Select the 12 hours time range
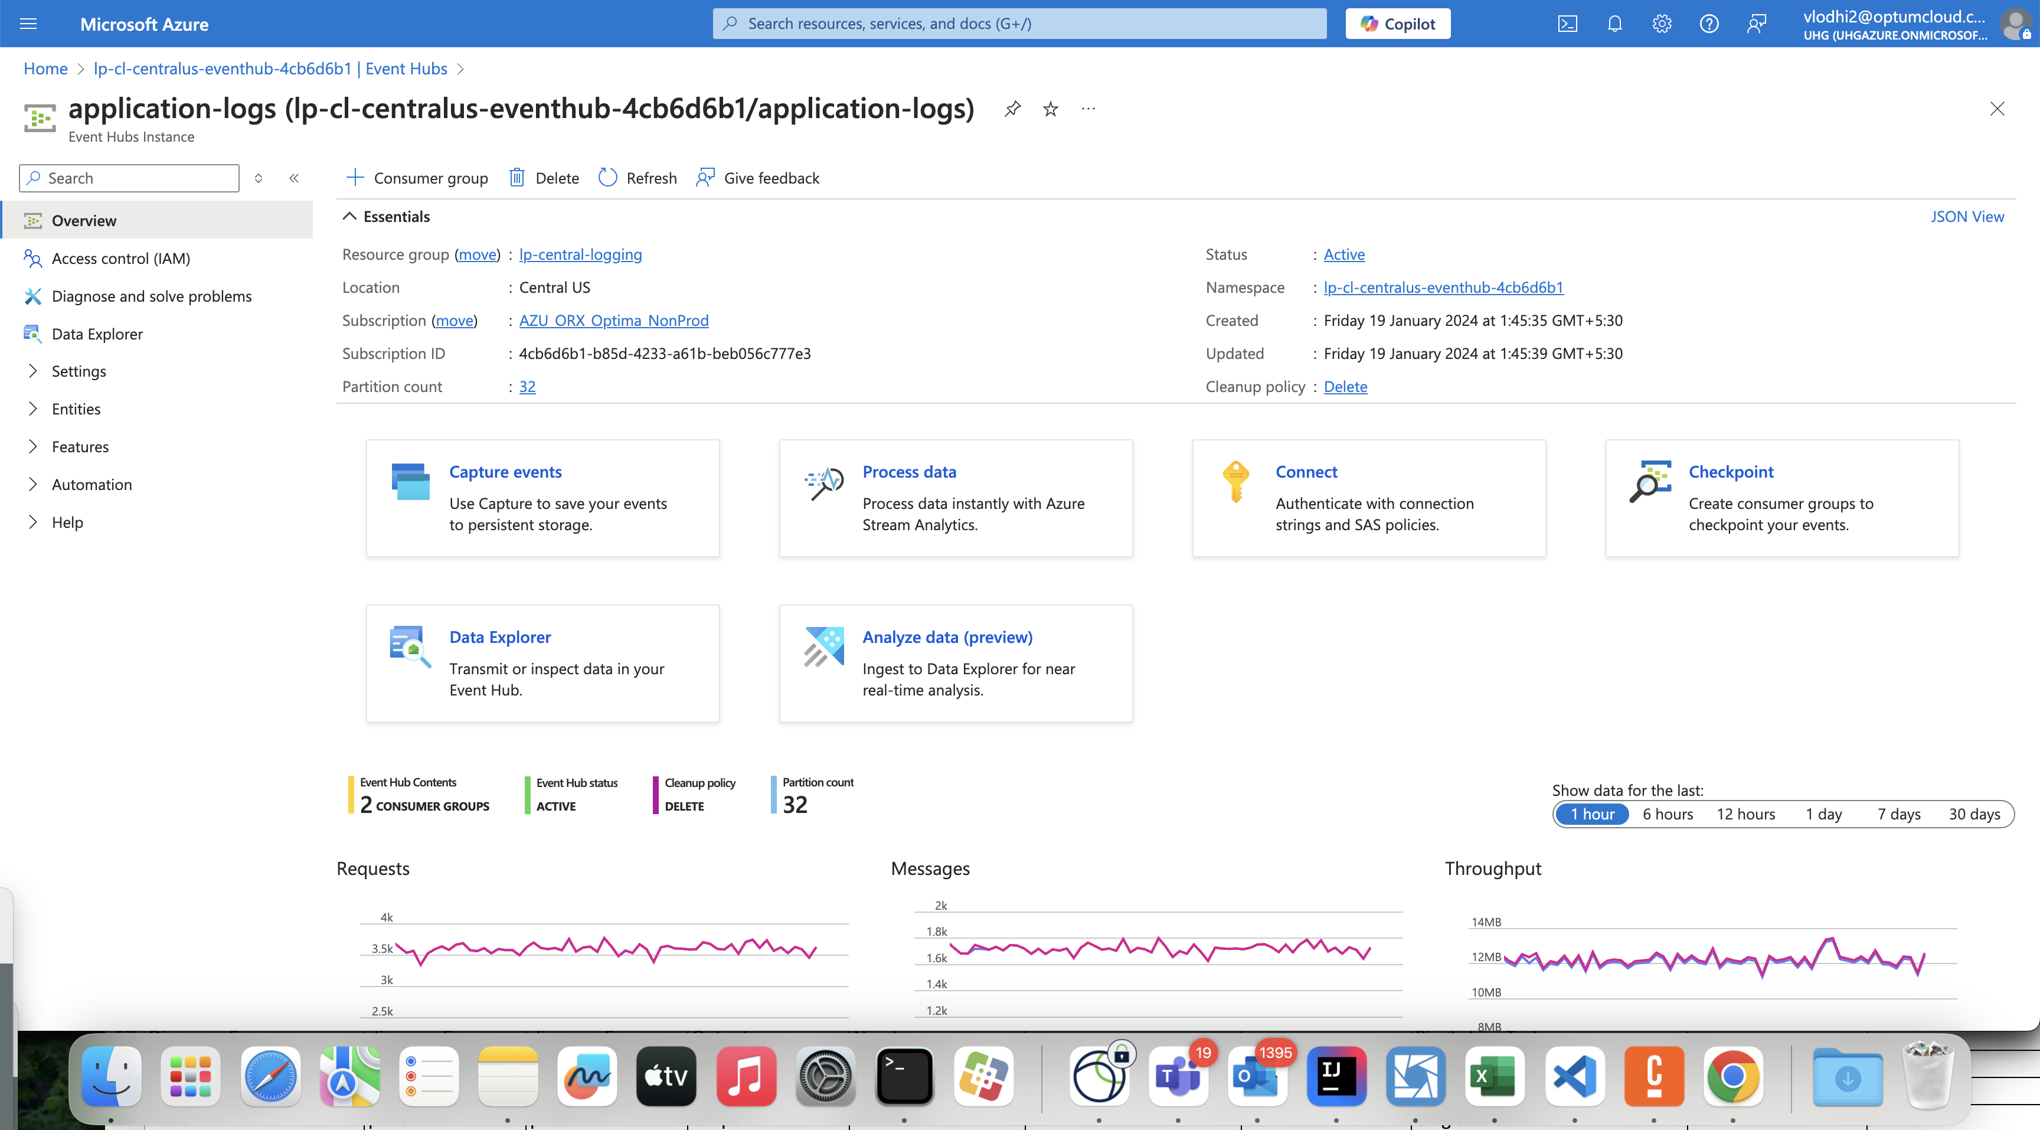Screen dimensions: 2040x1130 [x=1745, y=814]
